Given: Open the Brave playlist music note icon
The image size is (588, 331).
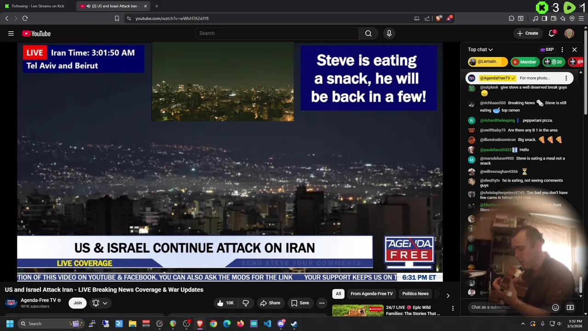Looking at the screenshot, I should coord(536,18).
